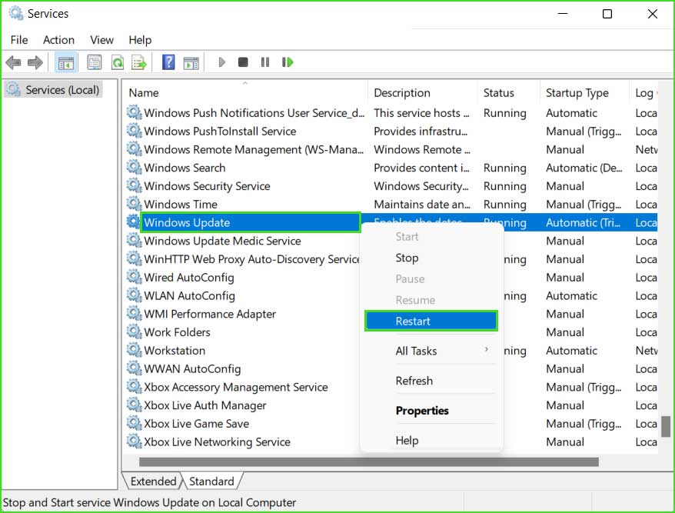Image resolution: width=675 pixels, height=513 pixels.
Task: Select Windows Push Notifications User Service
Action: pyautogui.click(x=254, y=112)
